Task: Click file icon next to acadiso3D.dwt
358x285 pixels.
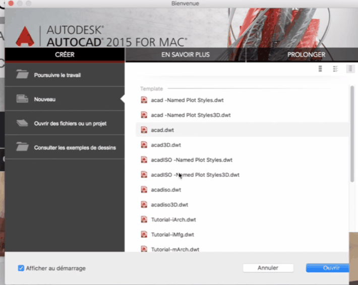Action: coord(144,205)
